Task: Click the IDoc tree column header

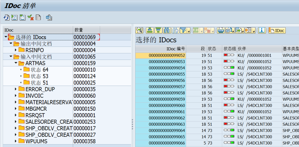Action: 38,30
